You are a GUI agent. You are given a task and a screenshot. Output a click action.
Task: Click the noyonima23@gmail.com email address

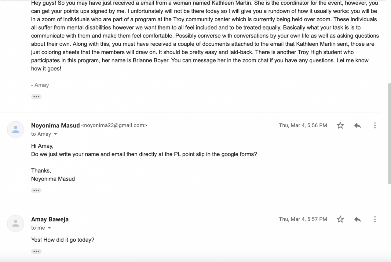point(114,125)
